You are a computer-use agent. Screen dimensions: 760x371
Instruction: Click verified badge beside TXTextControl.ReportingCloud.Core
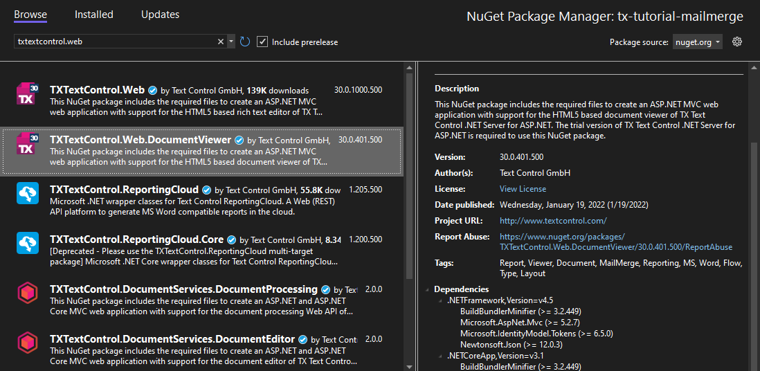[x=232, y=239]
